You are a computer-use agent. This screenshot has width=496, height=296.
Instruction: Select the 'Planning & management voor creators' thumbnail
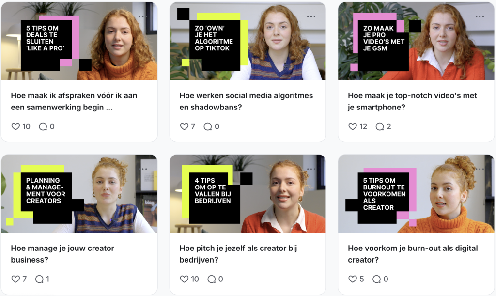[79, 194]
